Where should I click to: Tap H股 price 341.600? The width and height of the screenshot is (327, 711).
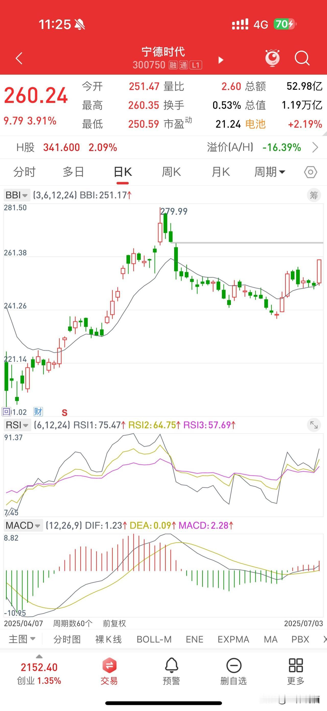point(62,147)
